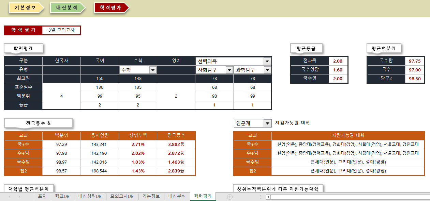Select the 3월 모의고사 exam field
Screen dimensions: 430x201
point(61,30)
